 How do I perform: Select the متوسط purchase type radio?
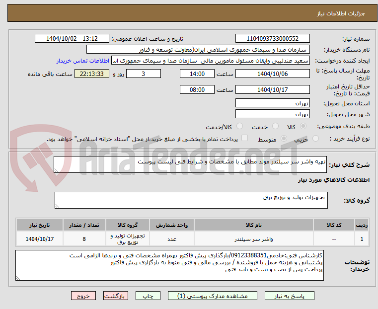click(284, 139)
